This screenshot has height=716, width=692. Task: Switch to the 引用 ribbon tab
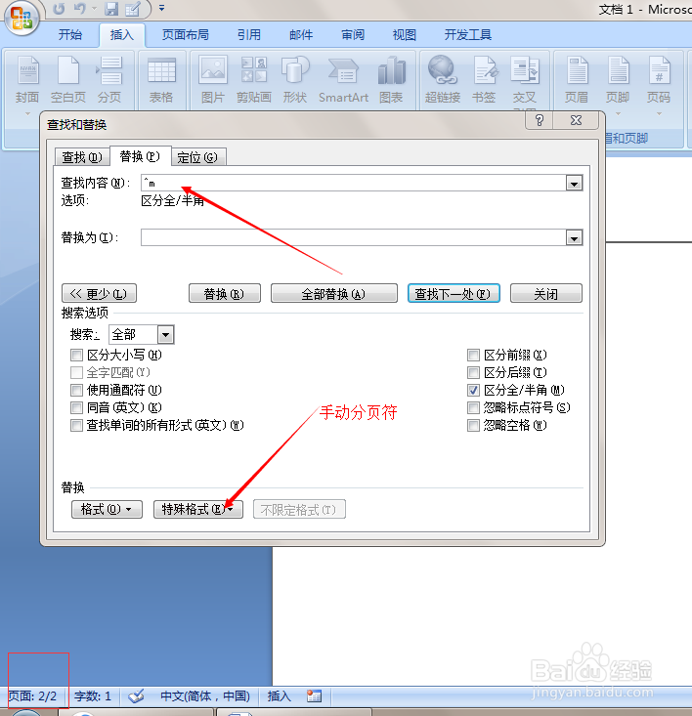tap(249, 35)
